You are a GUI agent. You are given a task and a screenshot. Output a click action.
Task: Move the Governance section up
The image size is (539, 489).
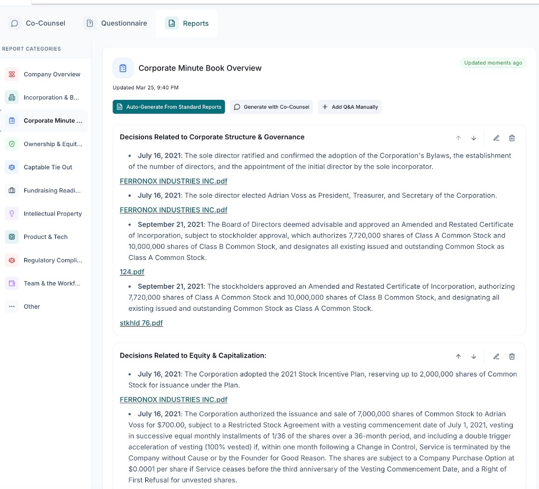pyautogui.click(x=458, y=138)
